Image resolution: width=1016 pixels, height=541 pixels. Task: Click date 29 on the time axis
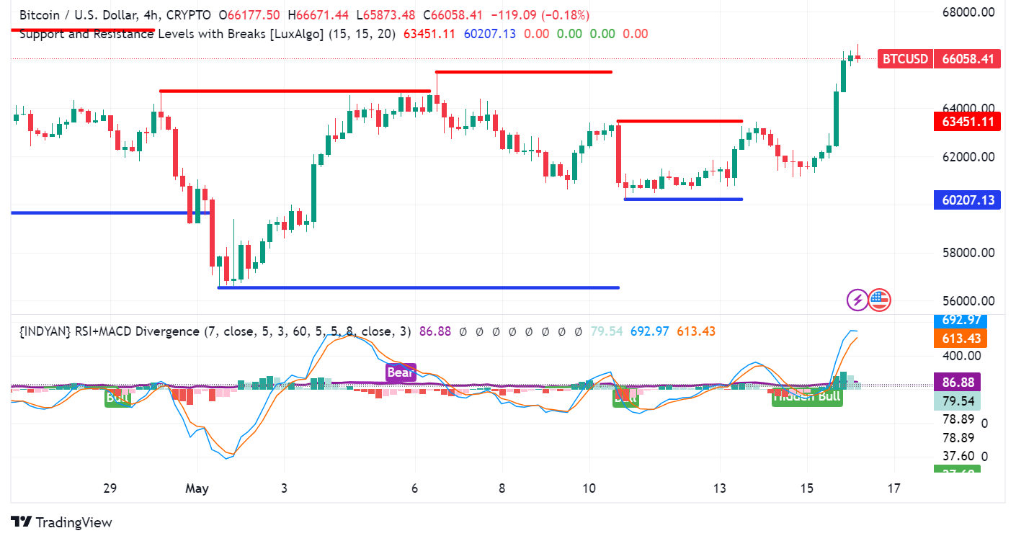[110, 488]
